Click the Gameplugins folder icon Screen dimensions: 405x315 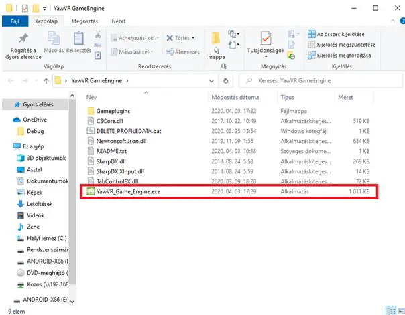click(91, 111)
